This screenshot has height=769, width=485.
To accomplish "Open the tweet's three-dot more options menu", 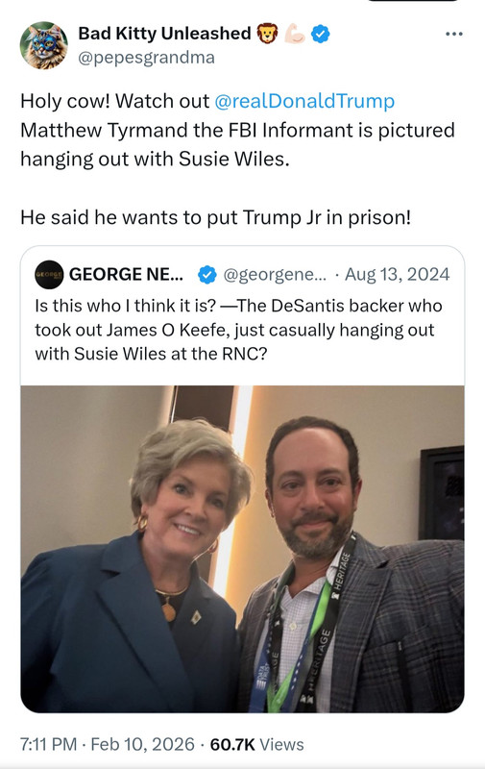I will click(453, 34).
